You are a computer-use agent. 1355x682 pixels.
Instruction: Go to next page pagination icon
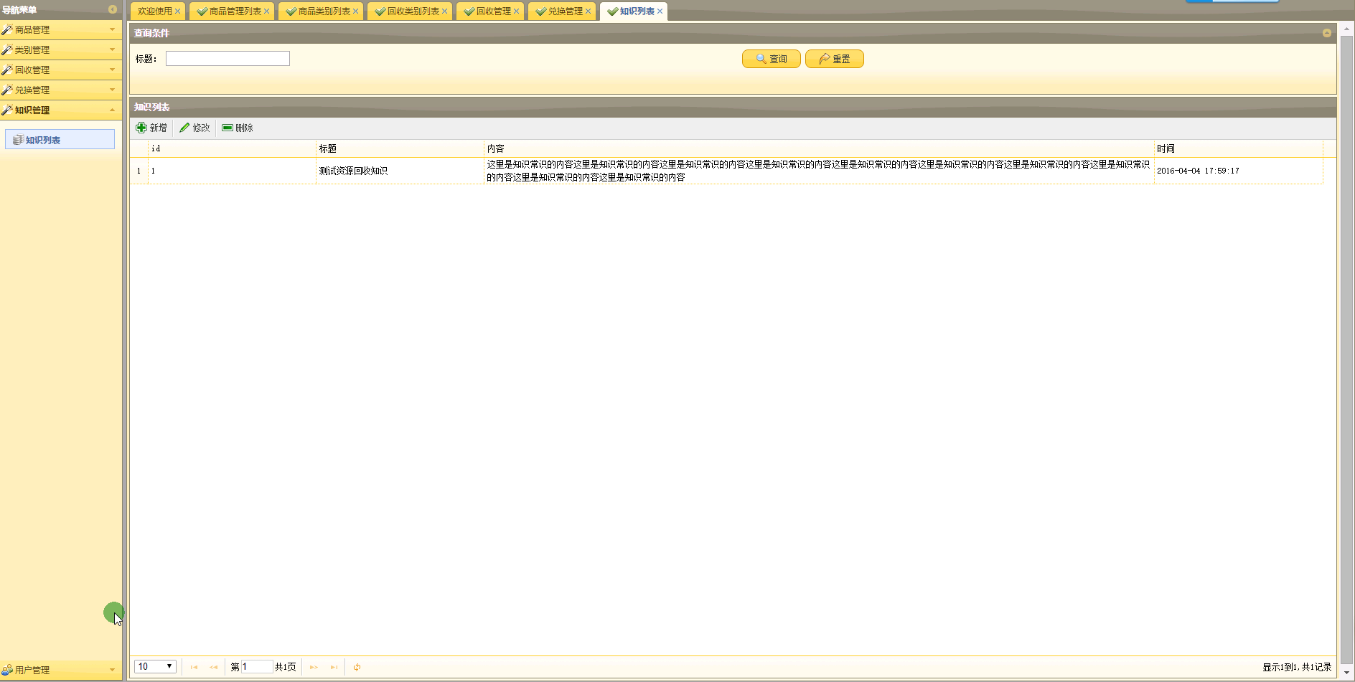(314, 667)
